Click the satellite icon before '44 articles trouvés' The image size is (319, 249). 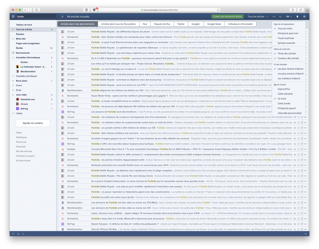pyautogui.click(x=62, y=16)
